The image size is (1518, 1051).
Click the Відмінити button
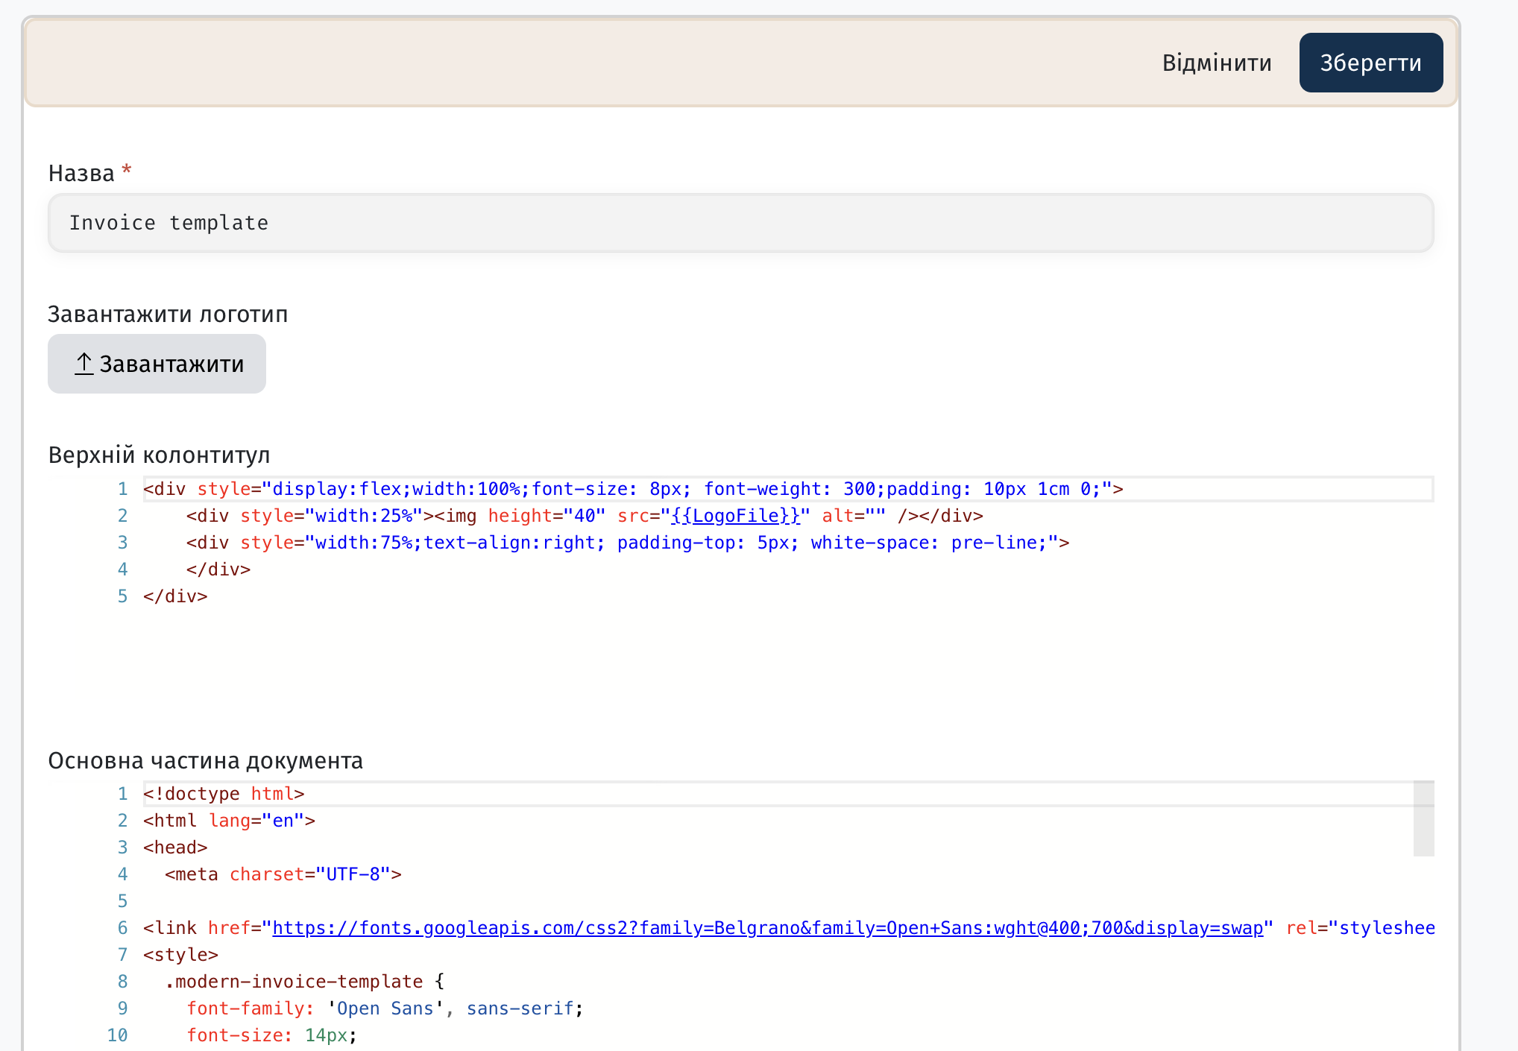click(x=1217, y=63)
